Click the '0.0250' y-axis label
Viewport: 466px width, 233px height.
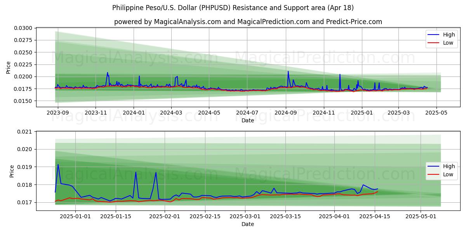pos(24,52)
